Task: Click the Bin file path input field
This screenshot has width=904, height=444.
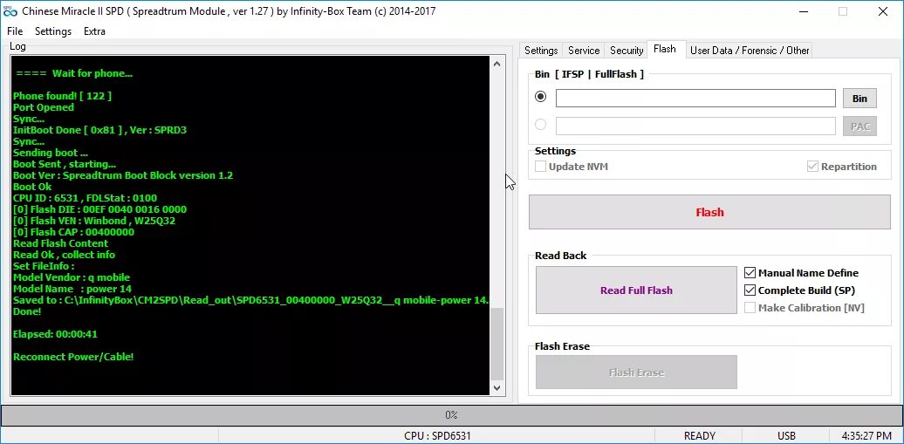Action: (695, 98)
